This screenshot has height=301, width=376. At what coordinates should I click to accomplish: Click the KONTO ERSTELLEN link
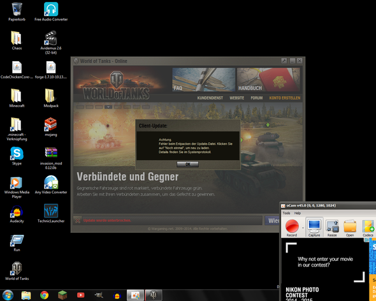point(285,98)
